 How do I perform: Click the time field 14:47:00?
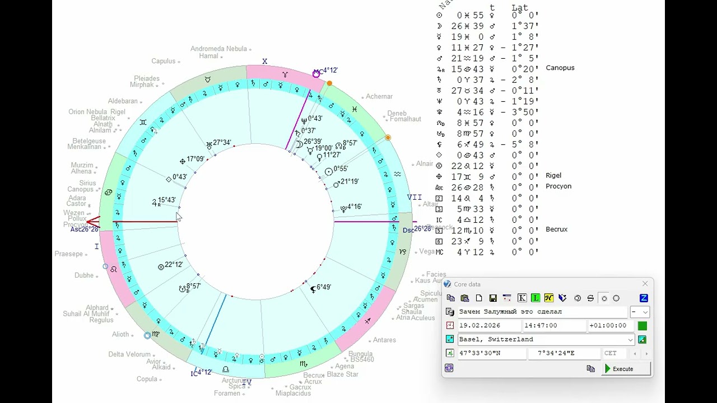[553, 325]
